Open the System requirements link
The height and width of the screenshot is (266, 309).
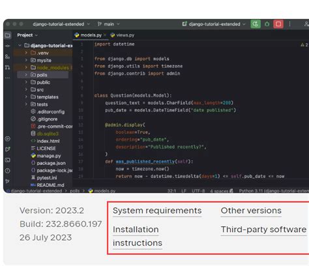coord(157,211)
